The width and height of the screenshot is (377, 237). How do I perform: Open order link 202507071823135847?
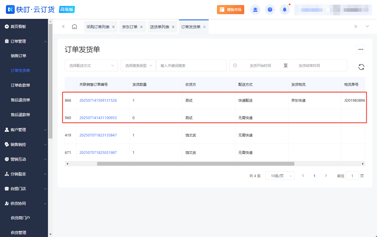[x=98, y=135]
